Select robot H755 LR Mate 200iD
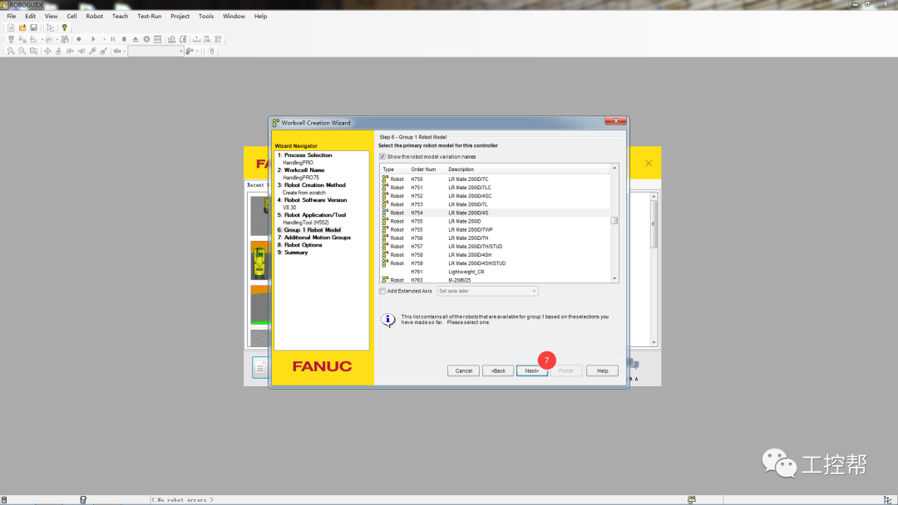Viewport: 898px width, 505px height. pyautogui.click(x=495, y=221)
